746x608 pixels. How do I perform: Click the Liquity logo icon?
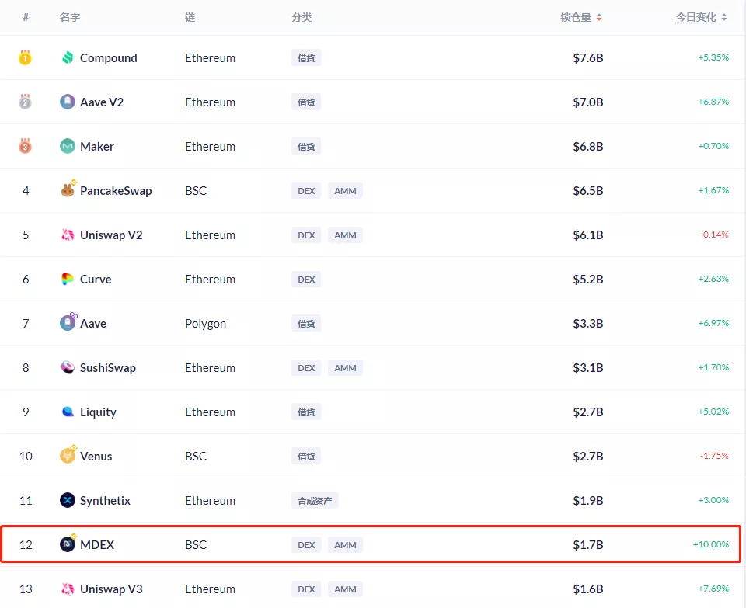tap(68, 412)
